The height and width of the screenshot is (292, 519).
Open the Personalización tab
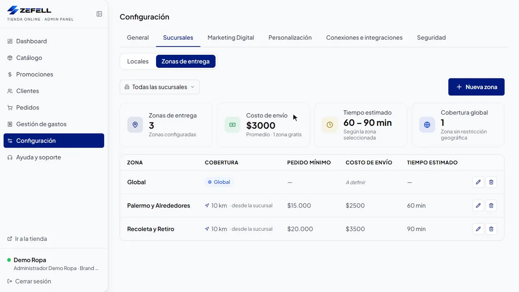[290, 38]
